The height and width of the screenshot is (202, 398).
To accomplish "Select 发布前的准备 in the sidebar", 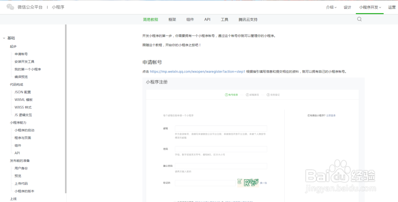I will click(20, 161).
